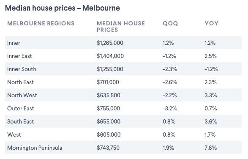The width and height of the screenshot is (248, 159).
Task: Select the MEDIAN HOUSE PRICES column header
Action: [121, 27]
